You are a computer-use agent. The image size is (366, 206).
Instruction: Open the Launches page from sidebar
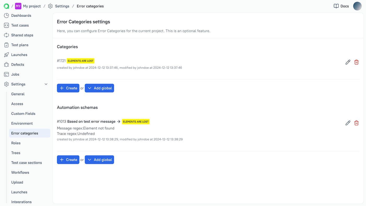point(19,55)
